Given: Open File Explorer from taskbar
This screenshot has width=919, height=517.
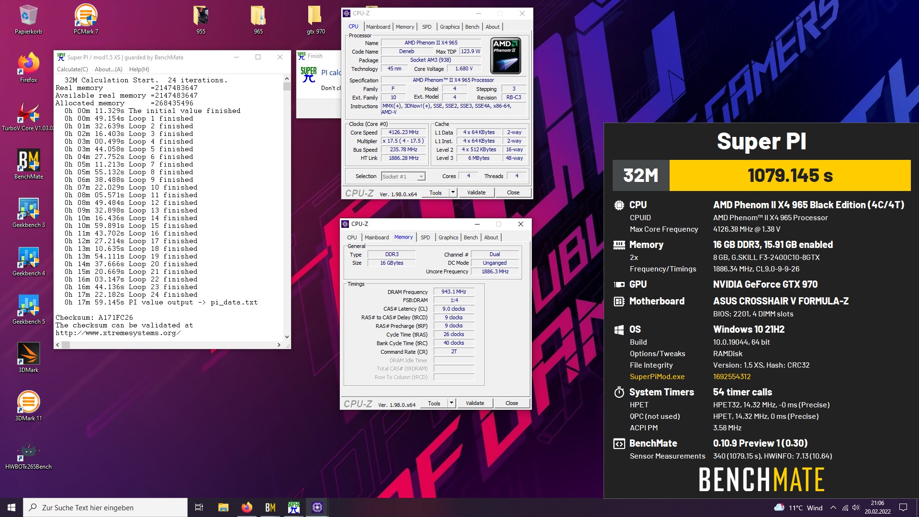Looking at the screenshot, I should point(223,507).
